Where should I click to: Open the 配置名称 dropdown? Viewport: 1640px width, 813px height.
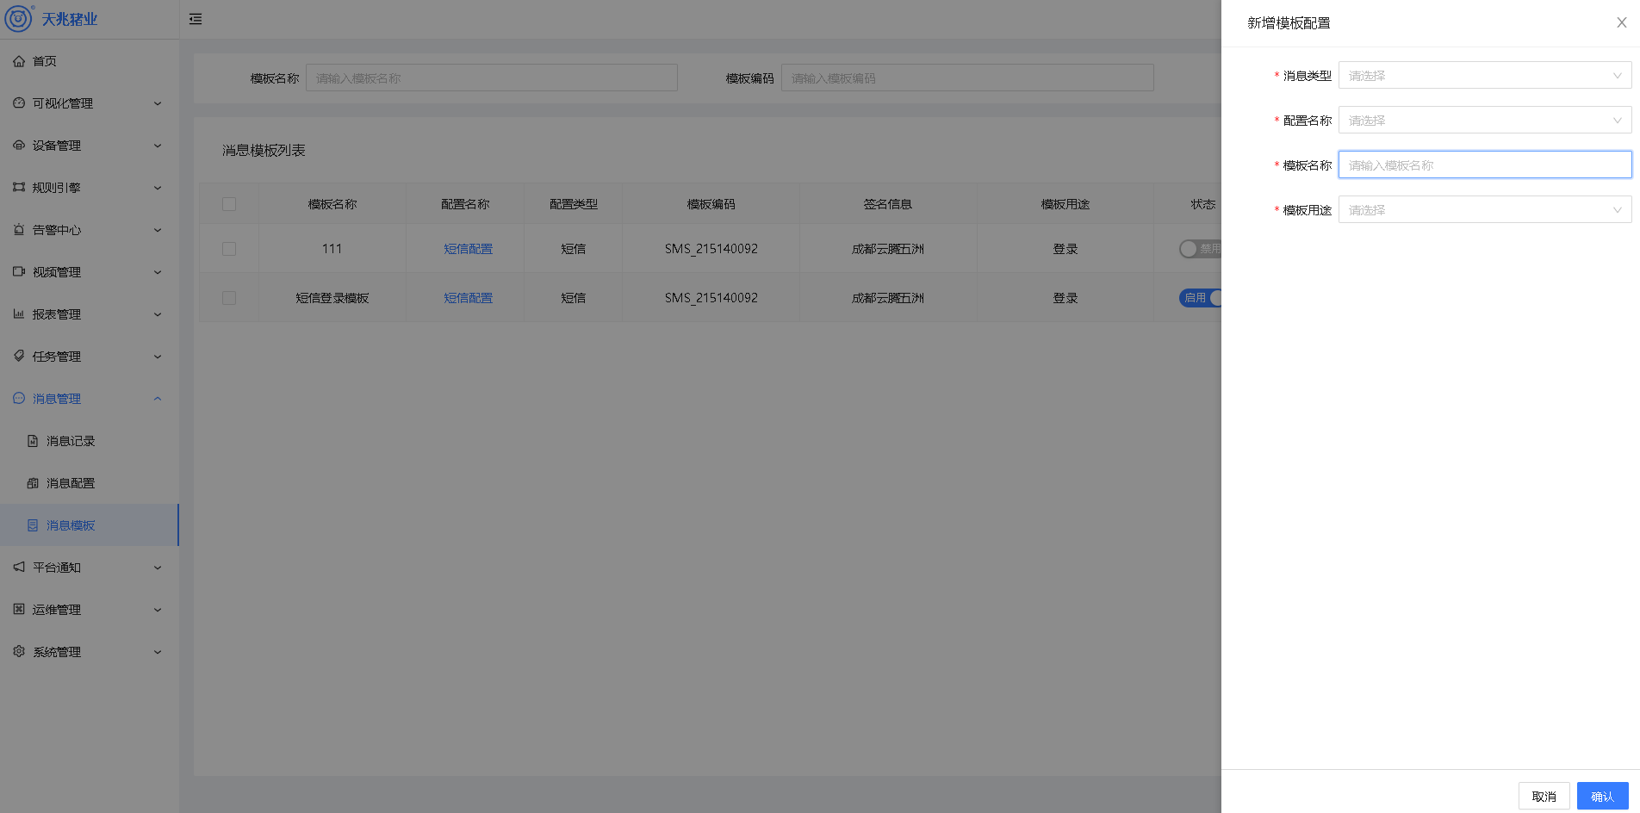coord(1484,121)
